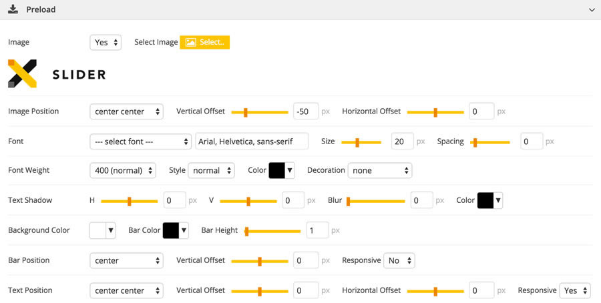This screenshot has width=601, height=303.
Task: Click the X Slider logo preview
Action: pos(57,73)
